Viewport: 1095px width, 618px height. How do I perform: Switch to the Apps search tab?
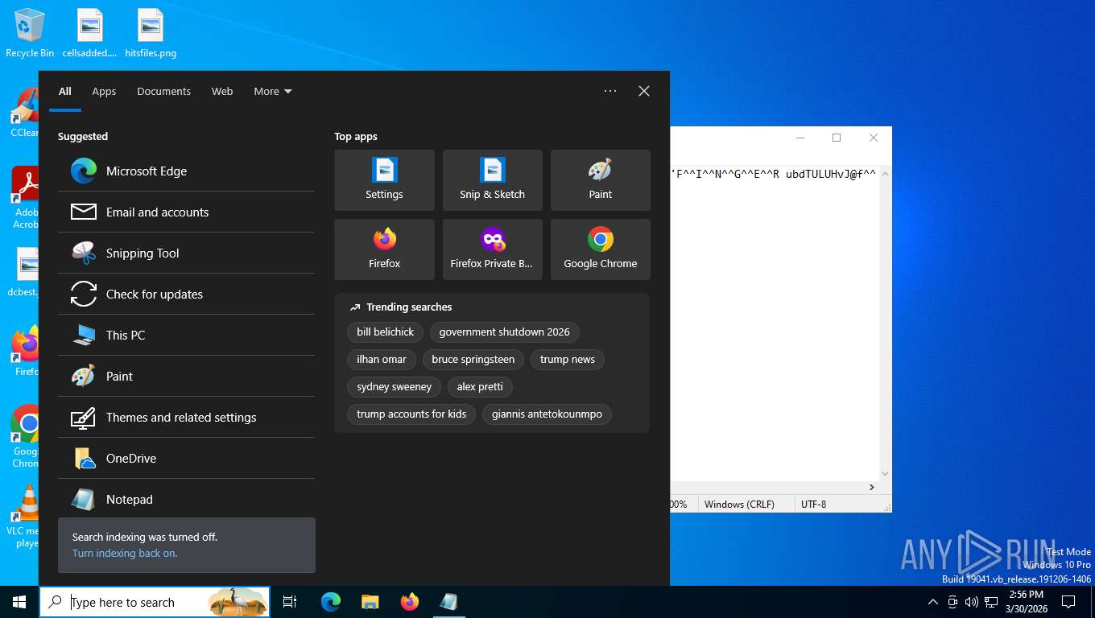click(104, 91)
